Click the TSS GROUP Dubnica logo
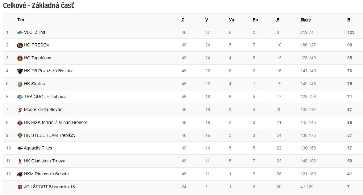 (20, 97)
